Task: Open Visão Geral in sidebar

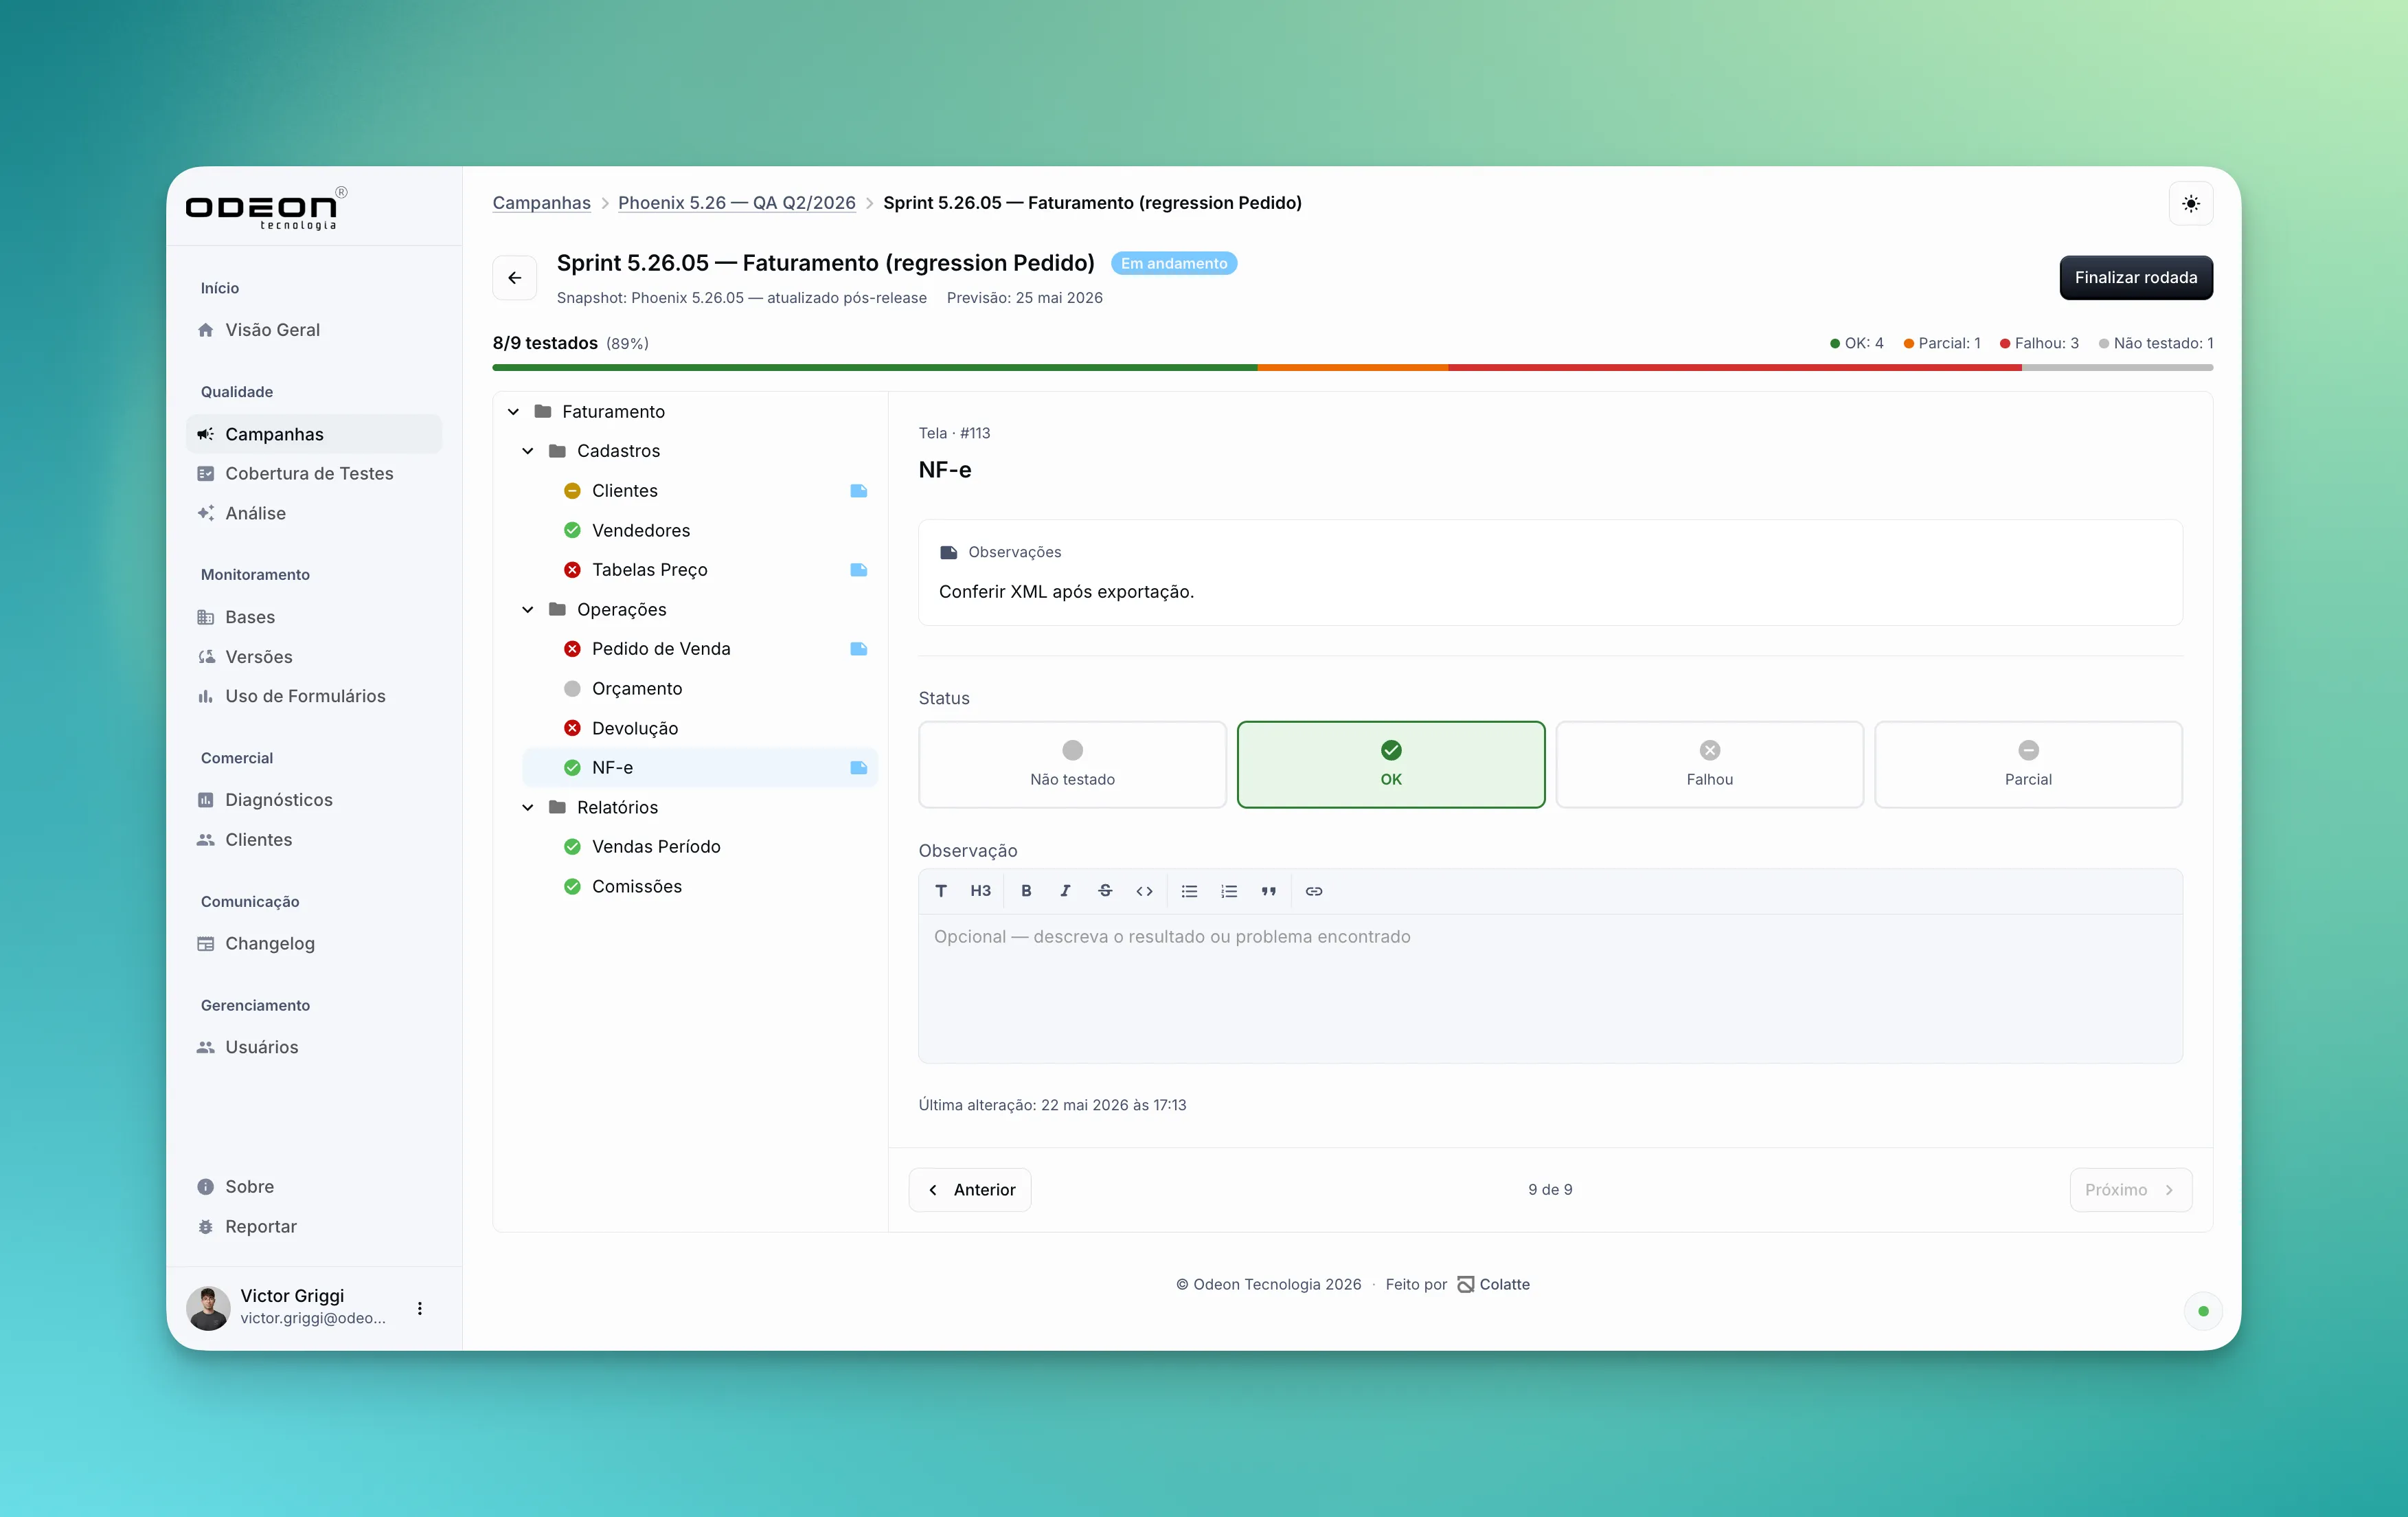Action: tap(314, 330)
